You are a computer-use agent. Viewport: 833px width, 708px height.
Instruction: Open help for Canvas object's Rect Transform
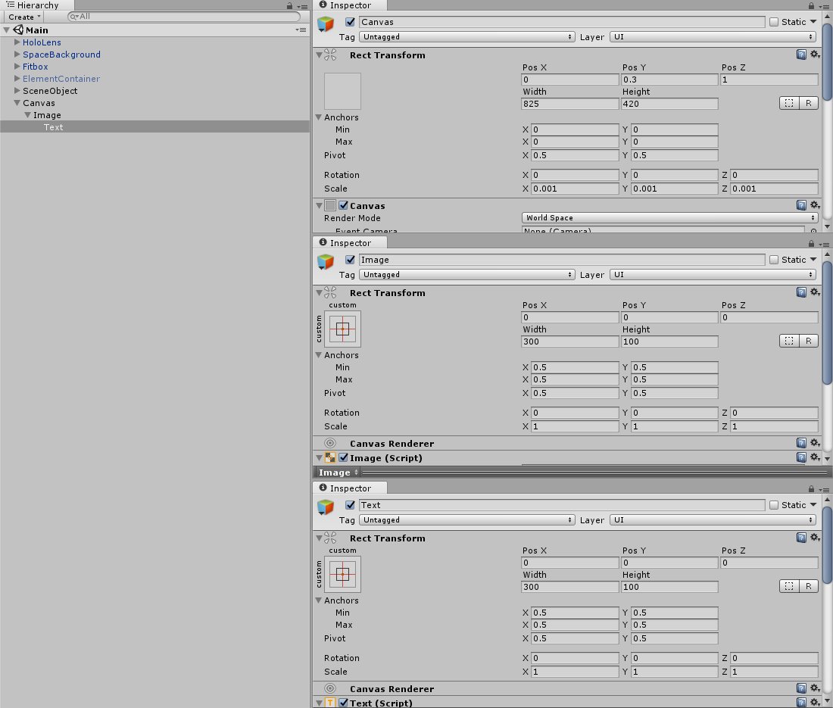[801, 55]
